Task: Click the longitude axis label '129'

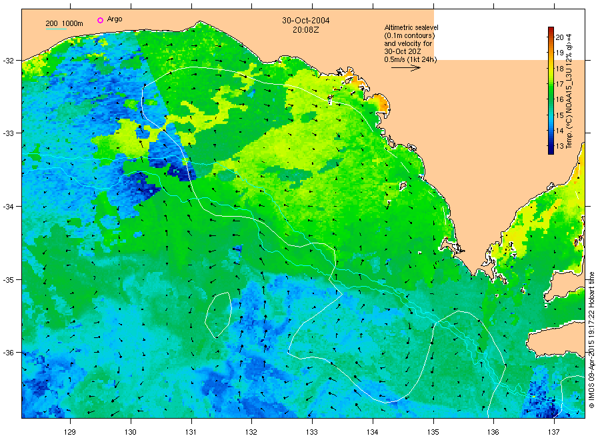Action: pos(70,432)
